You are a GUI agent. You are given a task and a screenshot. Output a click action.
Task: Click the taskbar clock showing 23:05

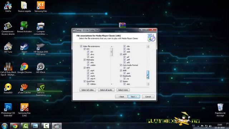click(220, 126)
